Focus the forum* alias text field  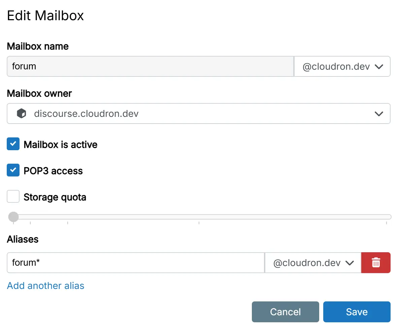coord(135,263)
